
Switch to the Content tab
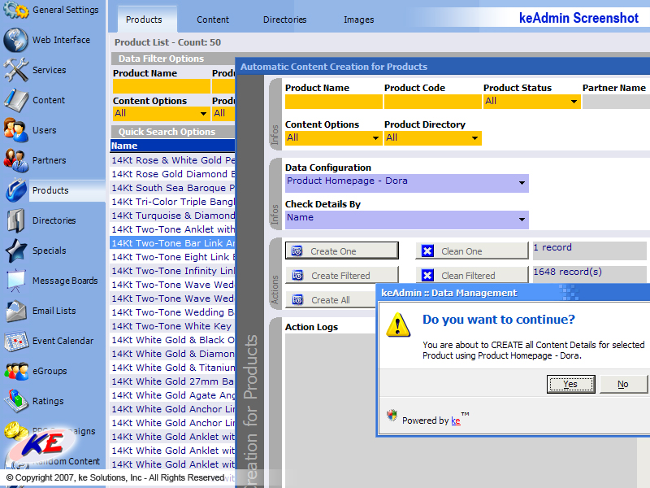tap(213, 20)
